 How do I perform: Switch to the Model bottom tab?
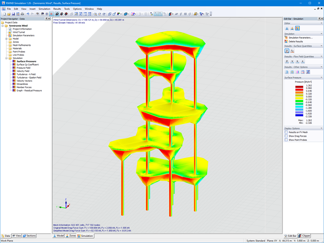click(58, 236)
